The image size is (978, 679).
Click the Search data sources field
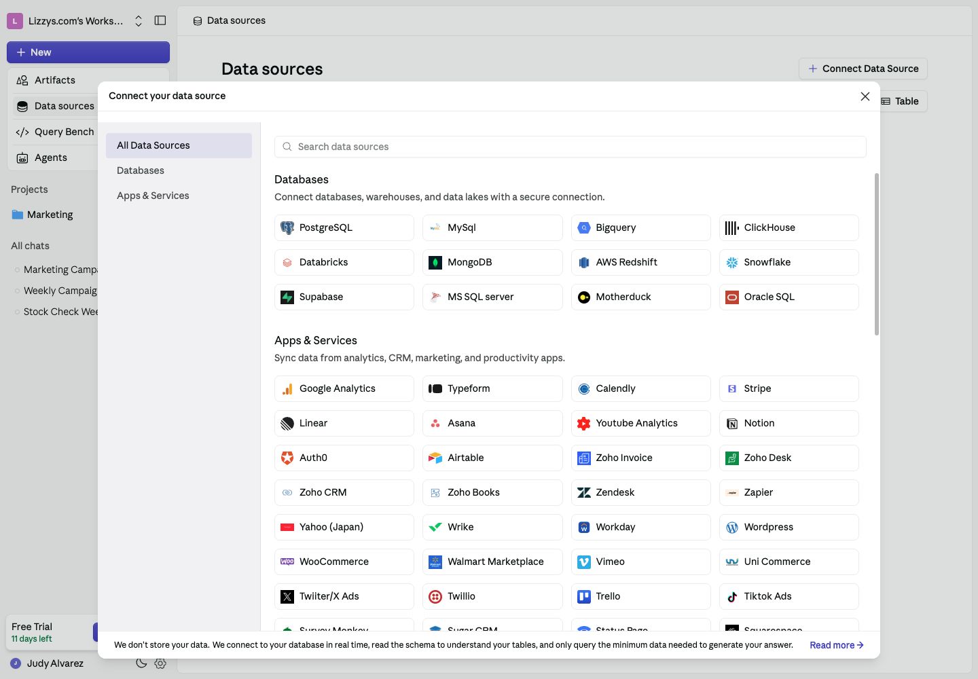point(570,147)
